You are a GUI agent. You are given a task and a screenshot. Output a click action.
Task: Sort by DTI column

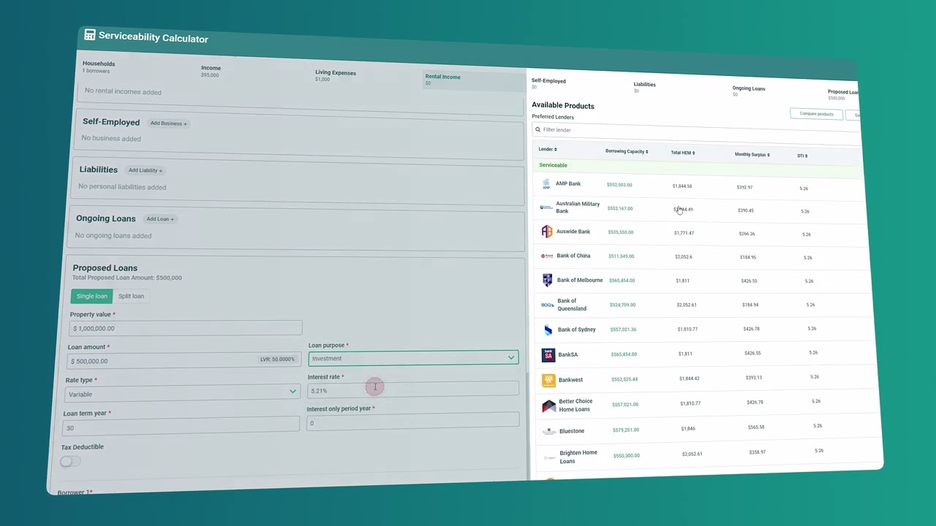[802, 156]
